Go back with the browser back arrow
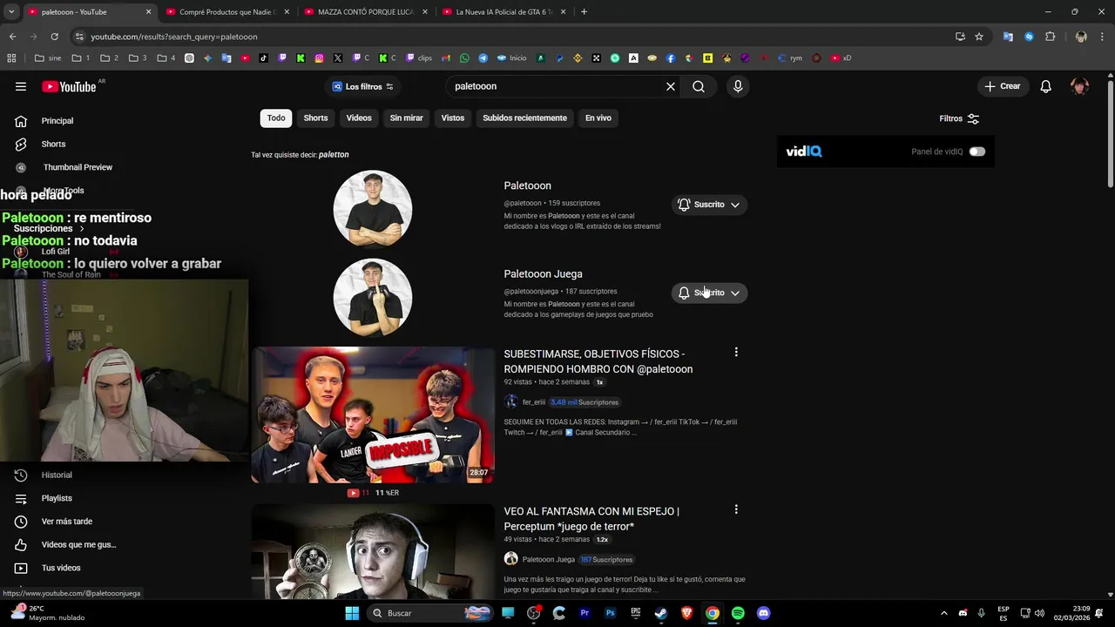The image size is (1115, 627). click(12, 37)
